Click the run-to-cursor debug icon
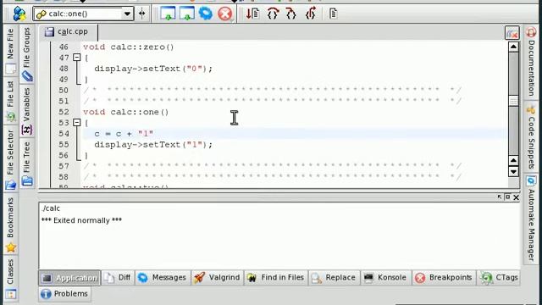The image size is (542, 305). [x=253, y=14]
